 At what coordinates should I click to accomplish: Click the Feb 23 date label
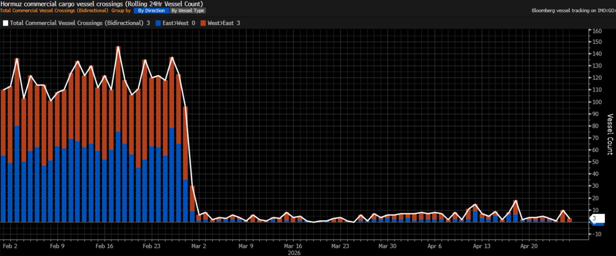click(152, 247)
